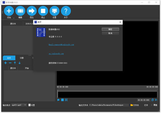Viewport: 161px width, 113px height.
Task: Switch to the 分割 (Split) tab
Action: (22, 58)
